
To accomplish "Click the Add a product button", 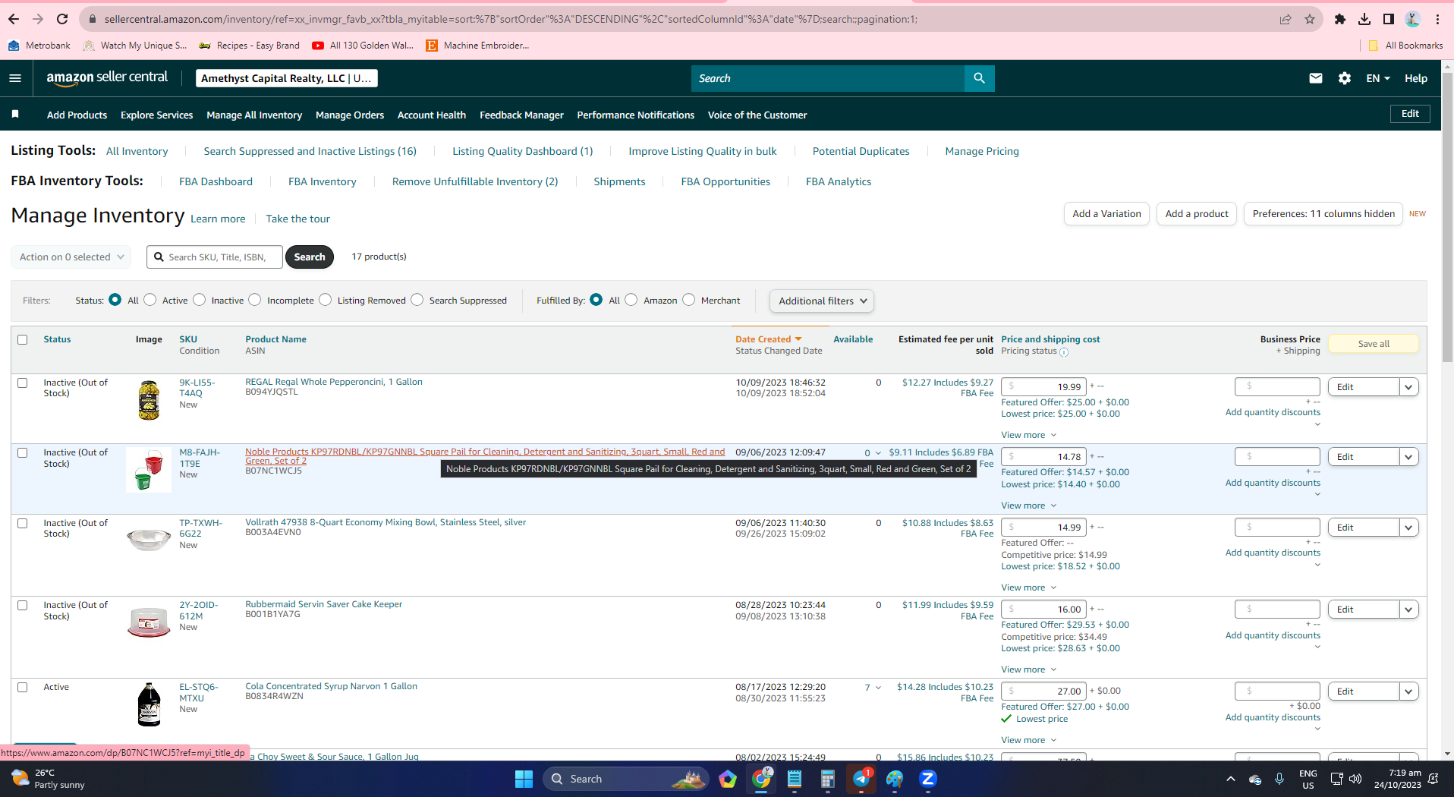I will tap(1197, 214).
